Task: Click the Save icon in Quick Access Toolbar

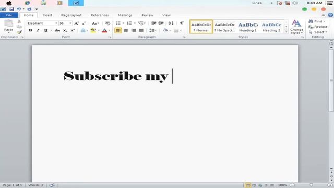Action: [11, 9]
